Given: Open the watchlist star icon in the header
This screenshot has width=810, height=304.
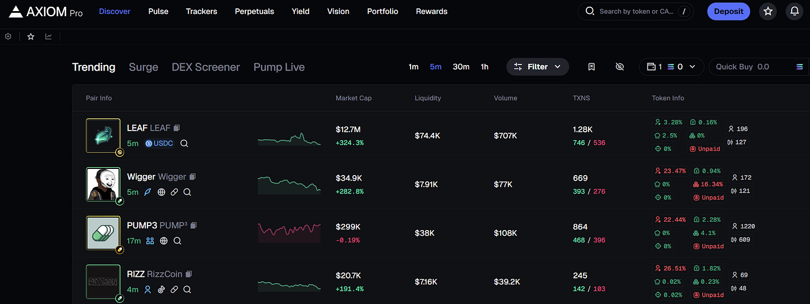Looking at the screenshot, I should point(768,11).
